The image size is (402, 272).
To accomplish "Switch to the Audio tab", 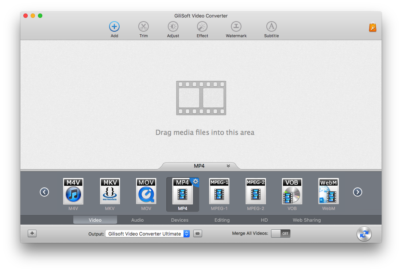I will pos(138,220).
